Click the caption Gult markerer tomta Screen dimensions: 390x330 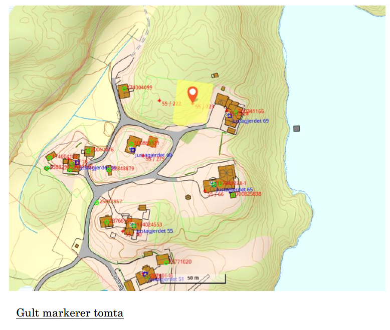click(70, 313)
